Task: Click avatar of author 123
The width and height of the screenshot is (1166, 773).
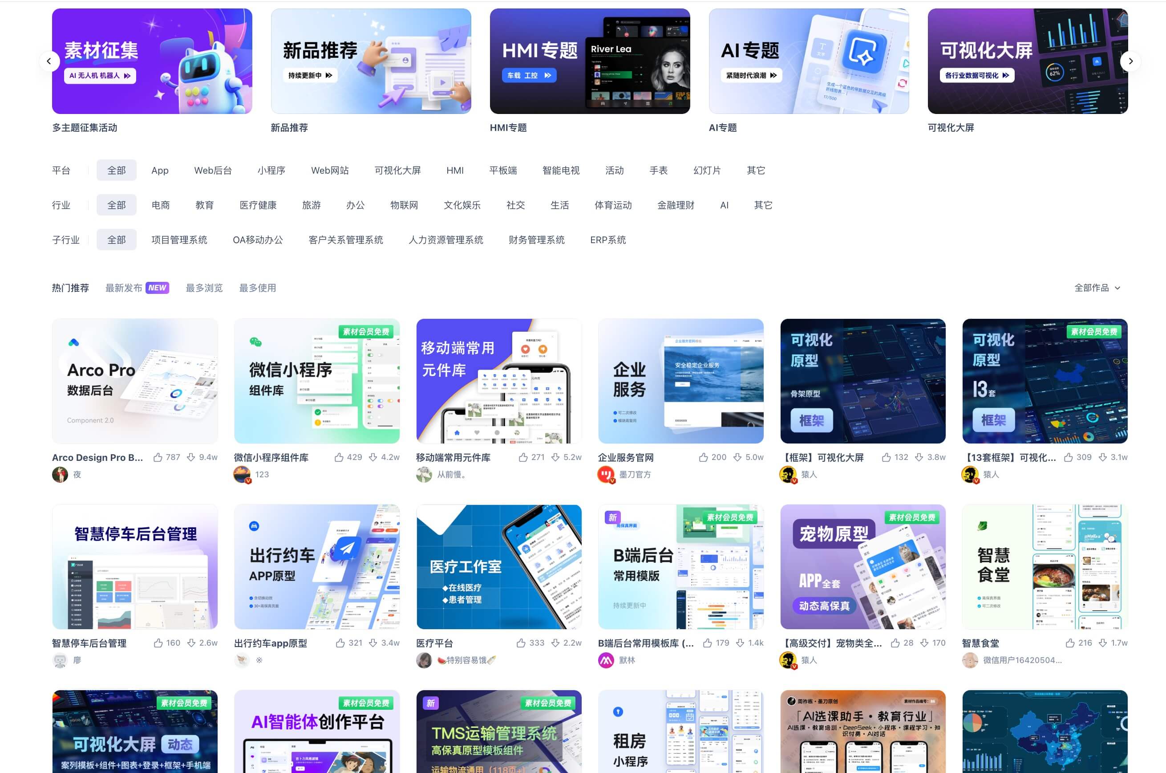Action: [x=242, y=475]
